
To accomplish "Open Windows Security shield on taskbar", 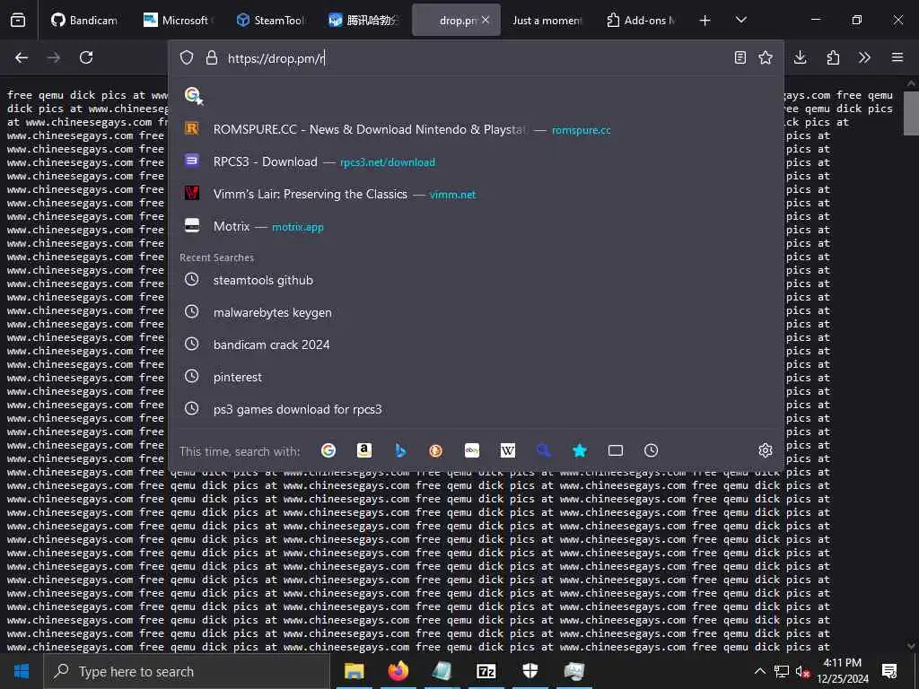I will click(x=530, y=671).
